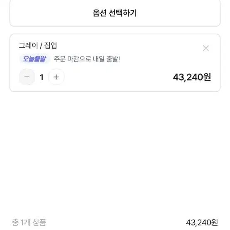The height and width of the screenshot is (230, 230).
Task: Click the 오늘출발 badge
Action: click(x=34, y=59)
